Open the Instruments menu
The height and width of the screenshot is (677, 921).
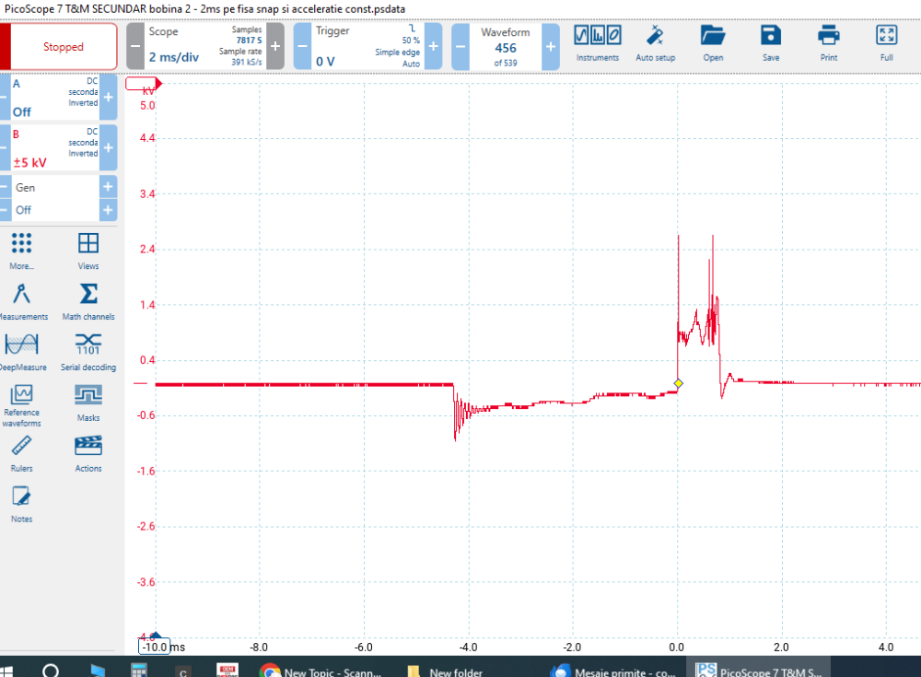[598, 44]
